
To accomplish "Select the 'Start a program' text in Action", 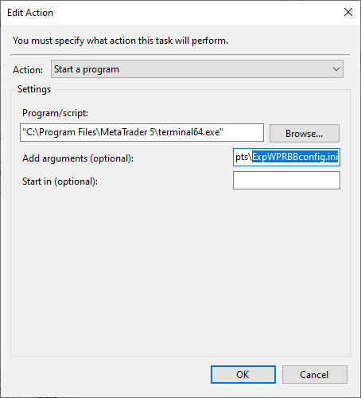I will 87,69.
